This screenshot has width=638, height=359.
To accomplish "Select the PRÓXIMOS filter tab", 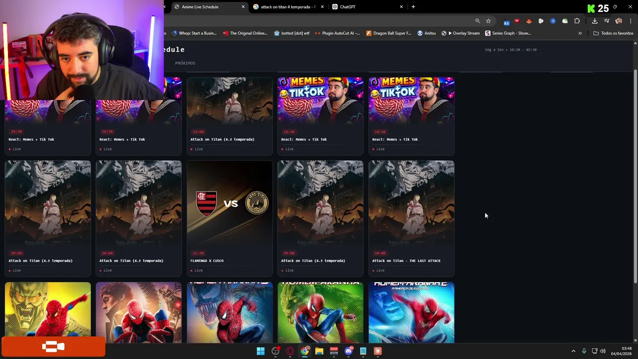I will pos(185,63).
